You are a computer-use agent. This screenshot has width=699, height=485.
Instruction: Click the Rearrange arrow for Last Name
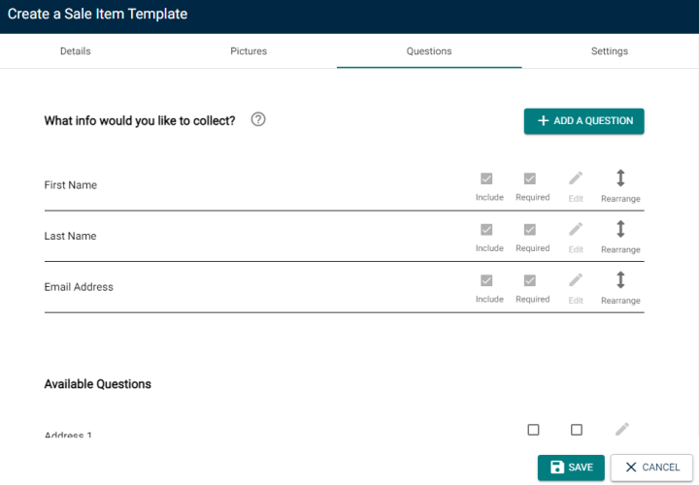(620, 229)
